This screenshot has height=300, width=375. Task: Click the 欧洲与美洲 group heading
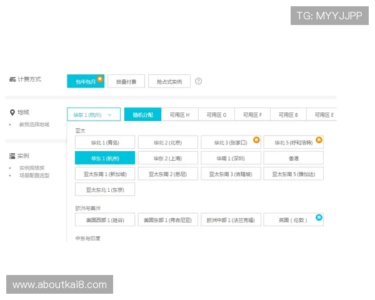coord(87,208)
